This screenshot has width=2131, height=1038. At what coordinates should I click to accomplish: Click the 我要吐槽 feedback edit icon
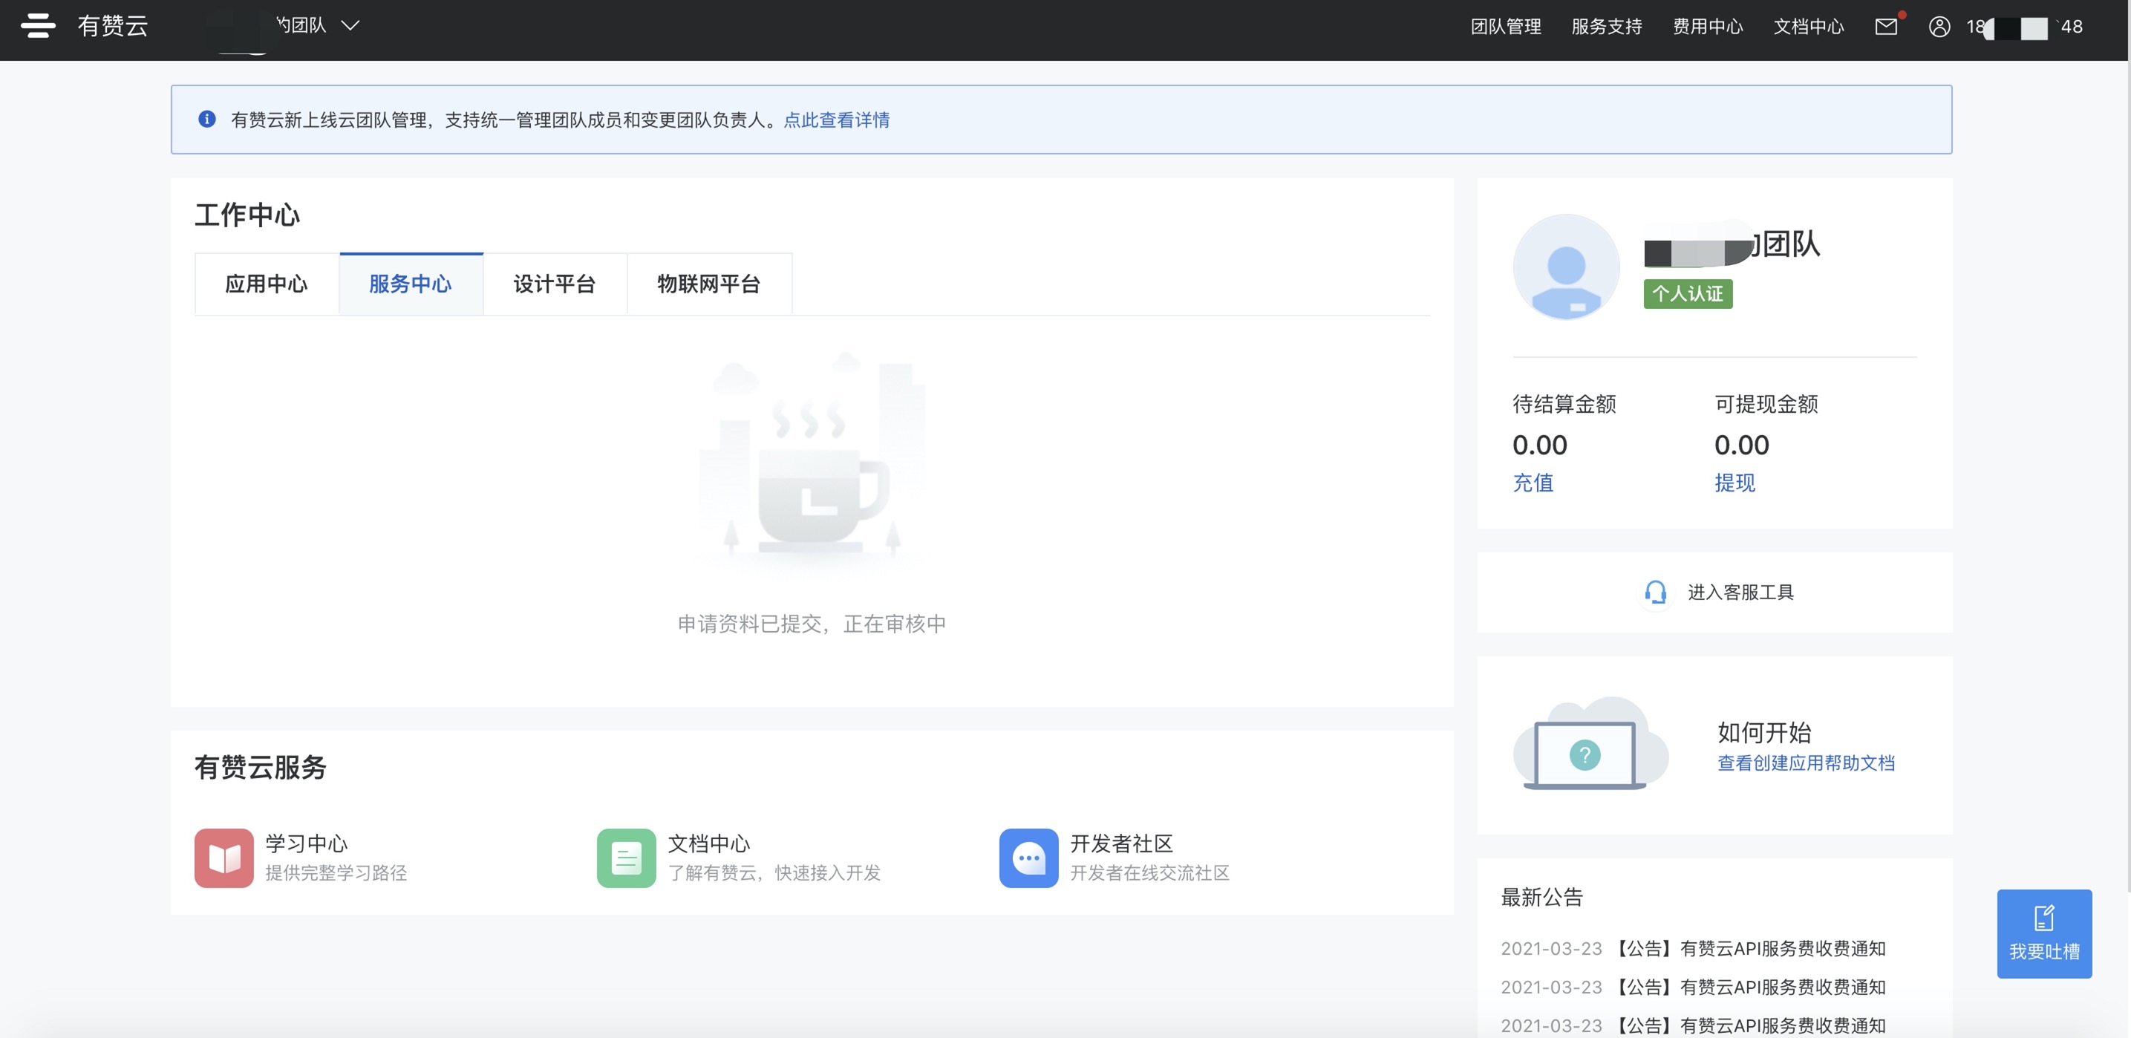[x=2044, y=917]
